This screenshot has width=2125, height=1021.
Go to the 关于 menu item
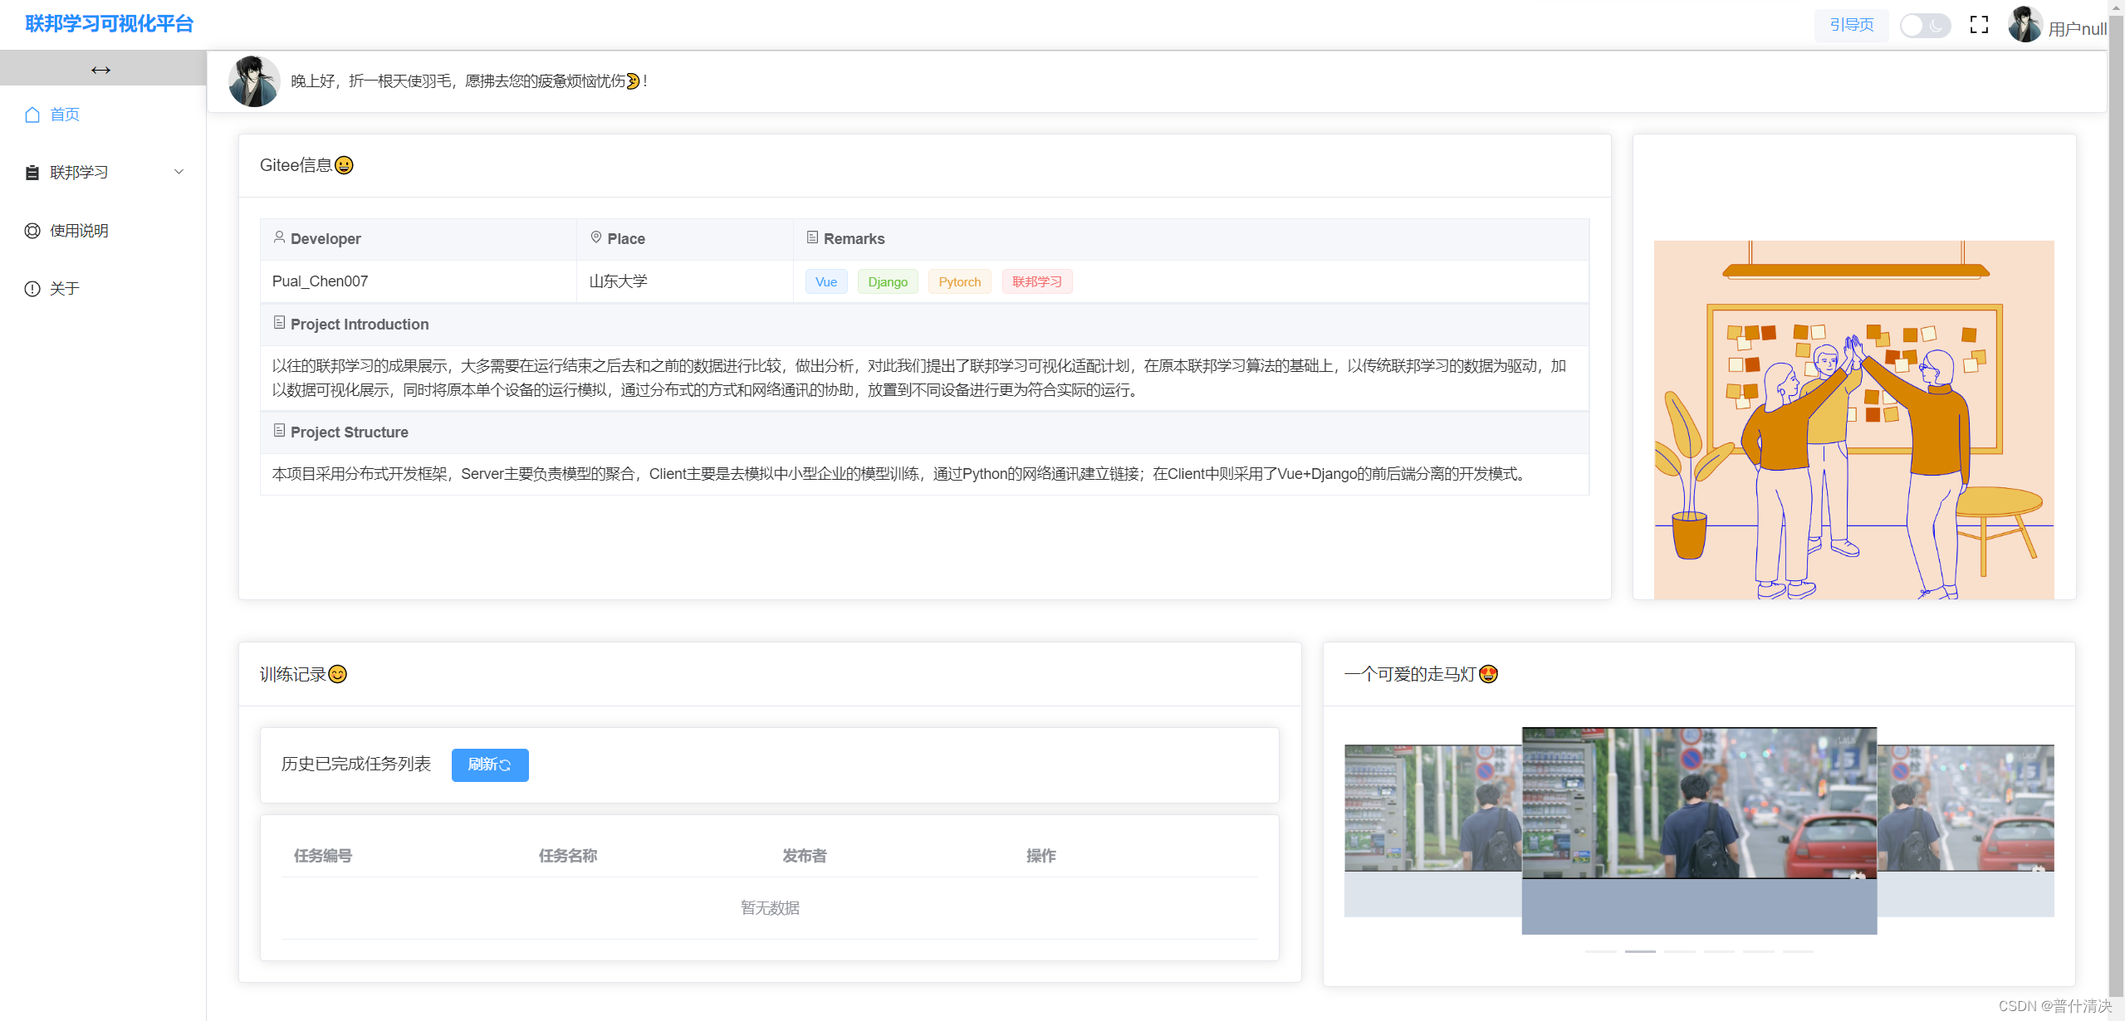pos(65,289)
